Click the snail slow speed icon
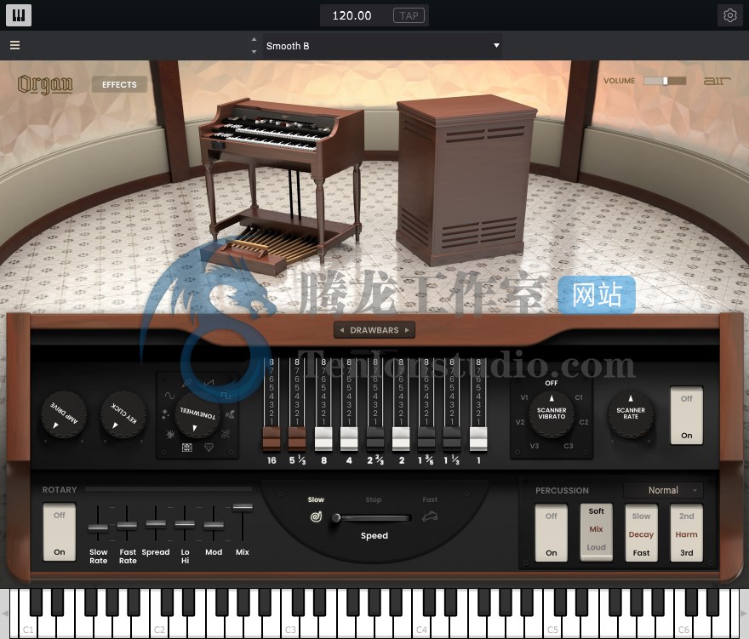 click(316, 516)
